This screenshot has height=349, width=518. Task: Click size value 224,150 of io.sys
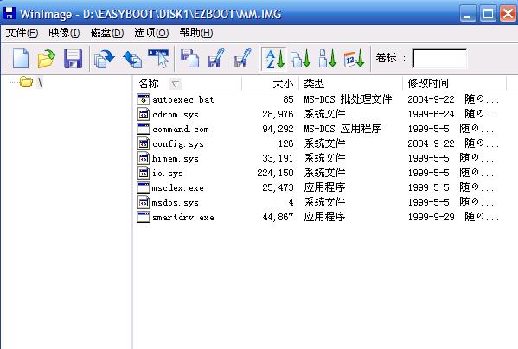(x=275, y=173)
